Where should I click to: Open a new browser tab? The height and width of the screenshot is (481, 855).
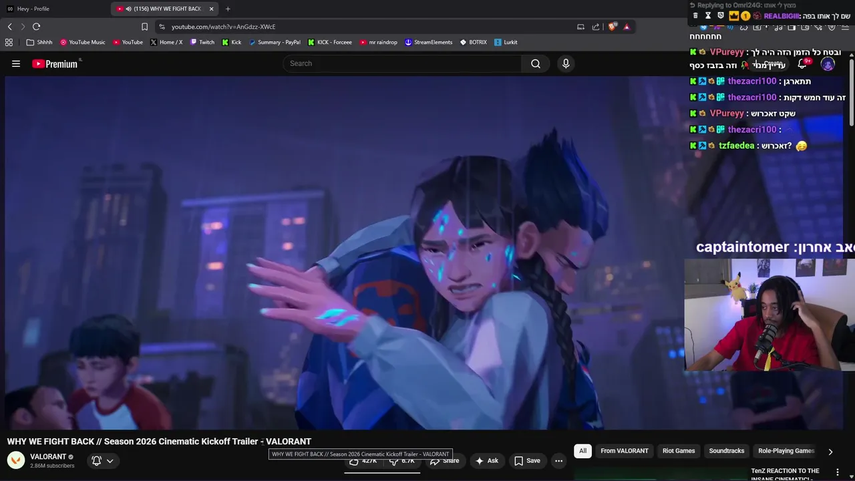(228, 9)
